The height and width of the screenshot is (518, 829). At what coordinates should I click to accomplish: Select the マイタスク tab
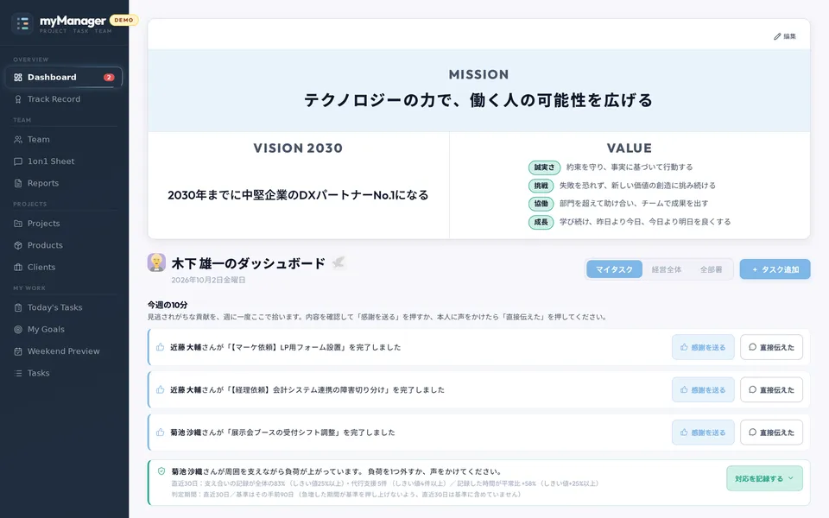(x=614, y=269)
